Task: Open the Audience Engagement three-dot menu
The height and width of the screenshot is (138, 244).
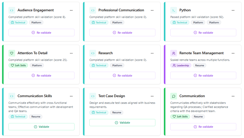Action: pos(71,10)
